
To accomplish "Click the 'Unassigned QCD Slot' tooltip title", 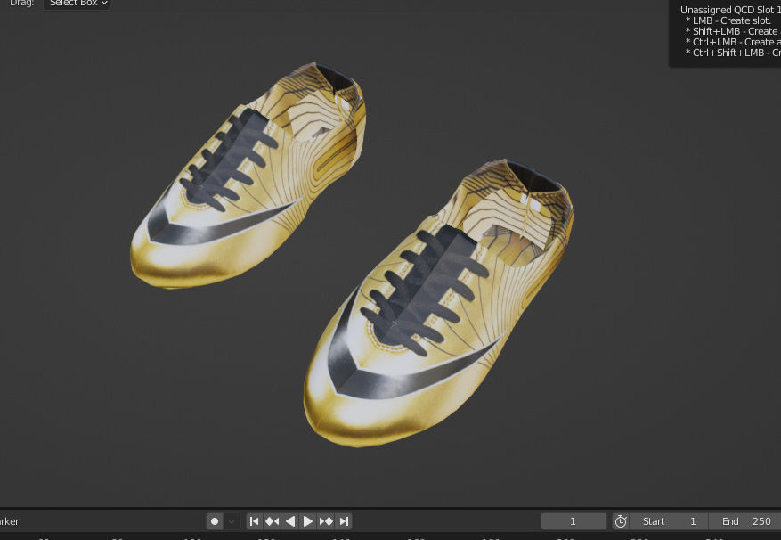I will pos(730,10).
